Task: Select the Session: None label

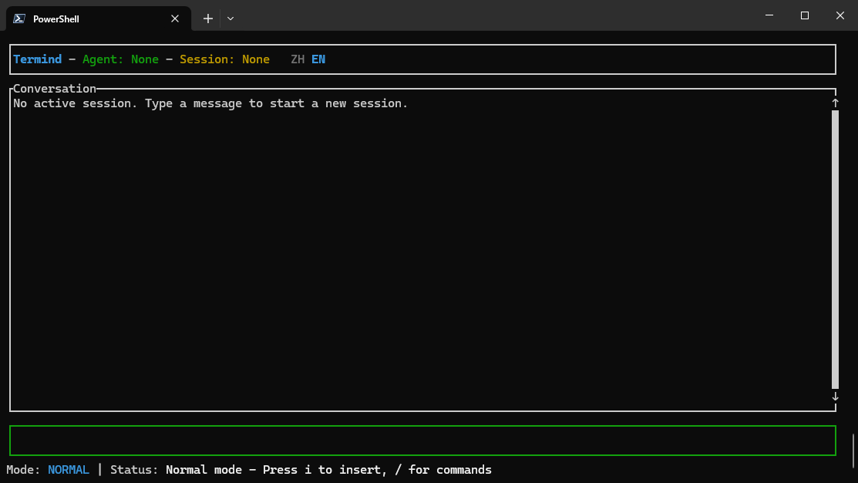Action: (x=224, y=59)
